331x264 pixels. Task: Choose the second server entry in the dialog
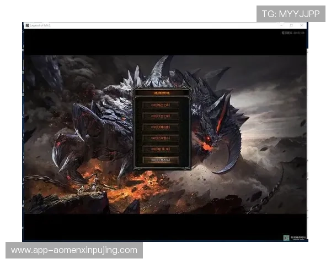(x=161, y=116)
